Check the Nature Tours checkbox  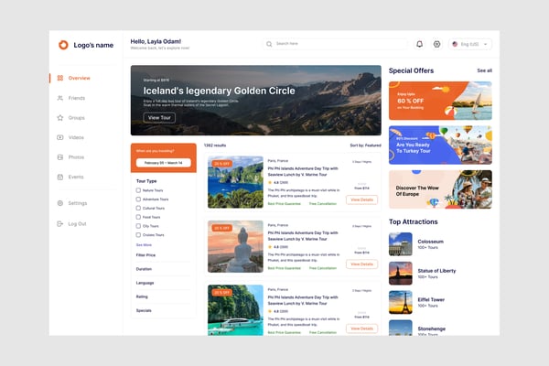[x=138, y=190]
